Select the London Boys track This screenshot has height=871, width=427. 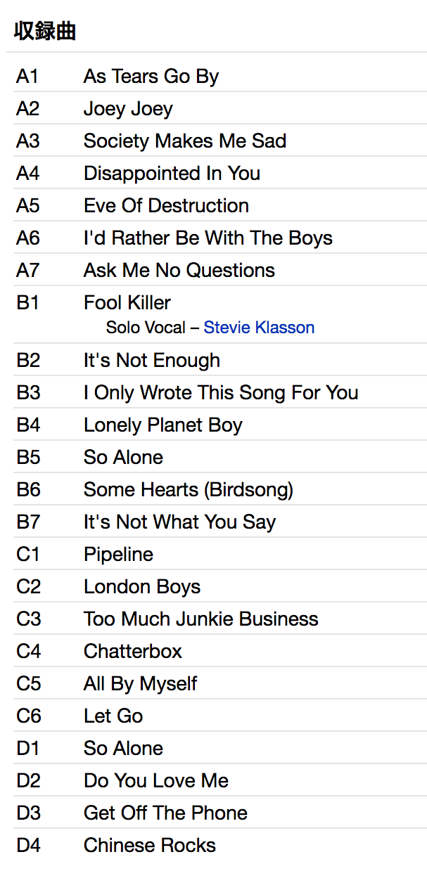pyautogui.click(x=142, y=587)
